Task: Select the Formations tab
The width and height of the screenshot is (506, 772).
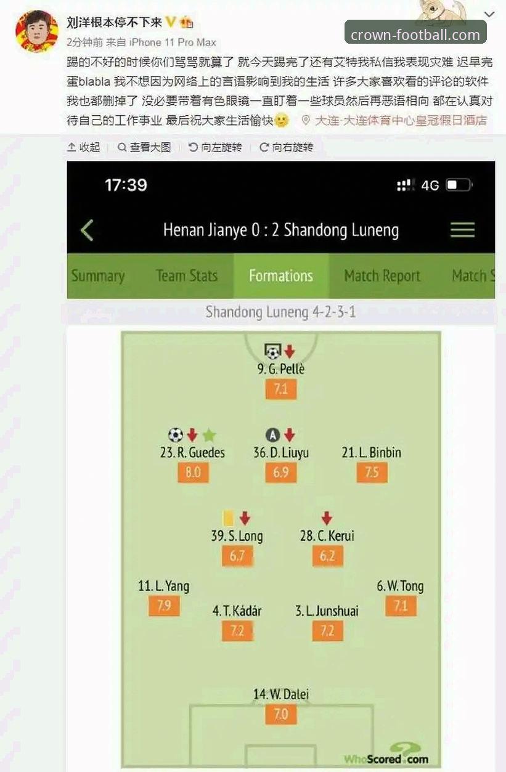Action: click(281, 276)
